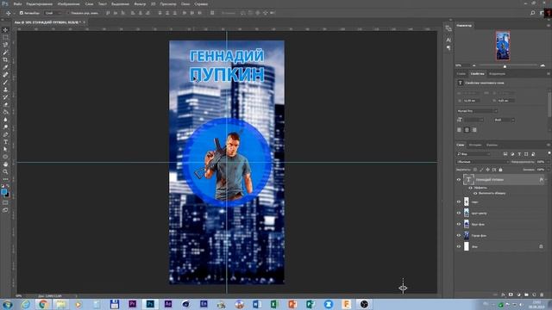Image resolution: width=552 pixels, height=310 pixels.
Task: Filter layers by type layers icon
Action: pos(519,154)
